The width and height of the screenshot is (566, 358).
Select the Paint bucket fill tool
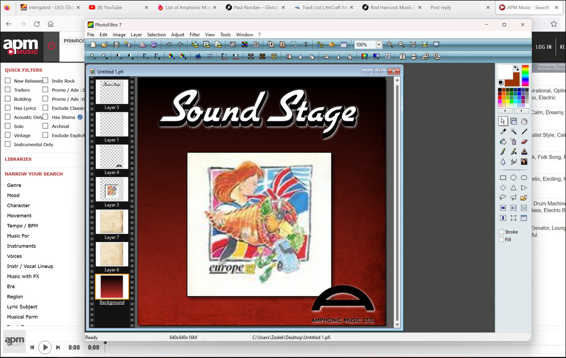pos(503,141)
